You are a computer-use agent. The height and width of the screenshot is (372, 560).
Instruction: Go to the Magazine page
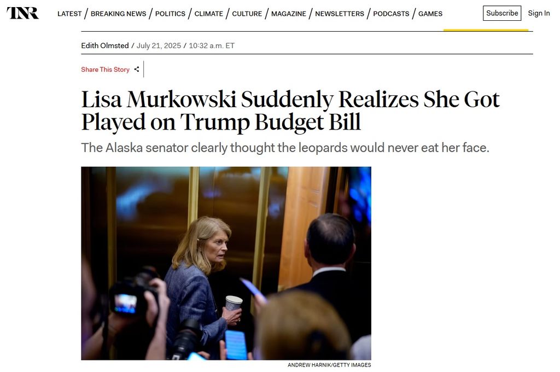pos(289,14)
